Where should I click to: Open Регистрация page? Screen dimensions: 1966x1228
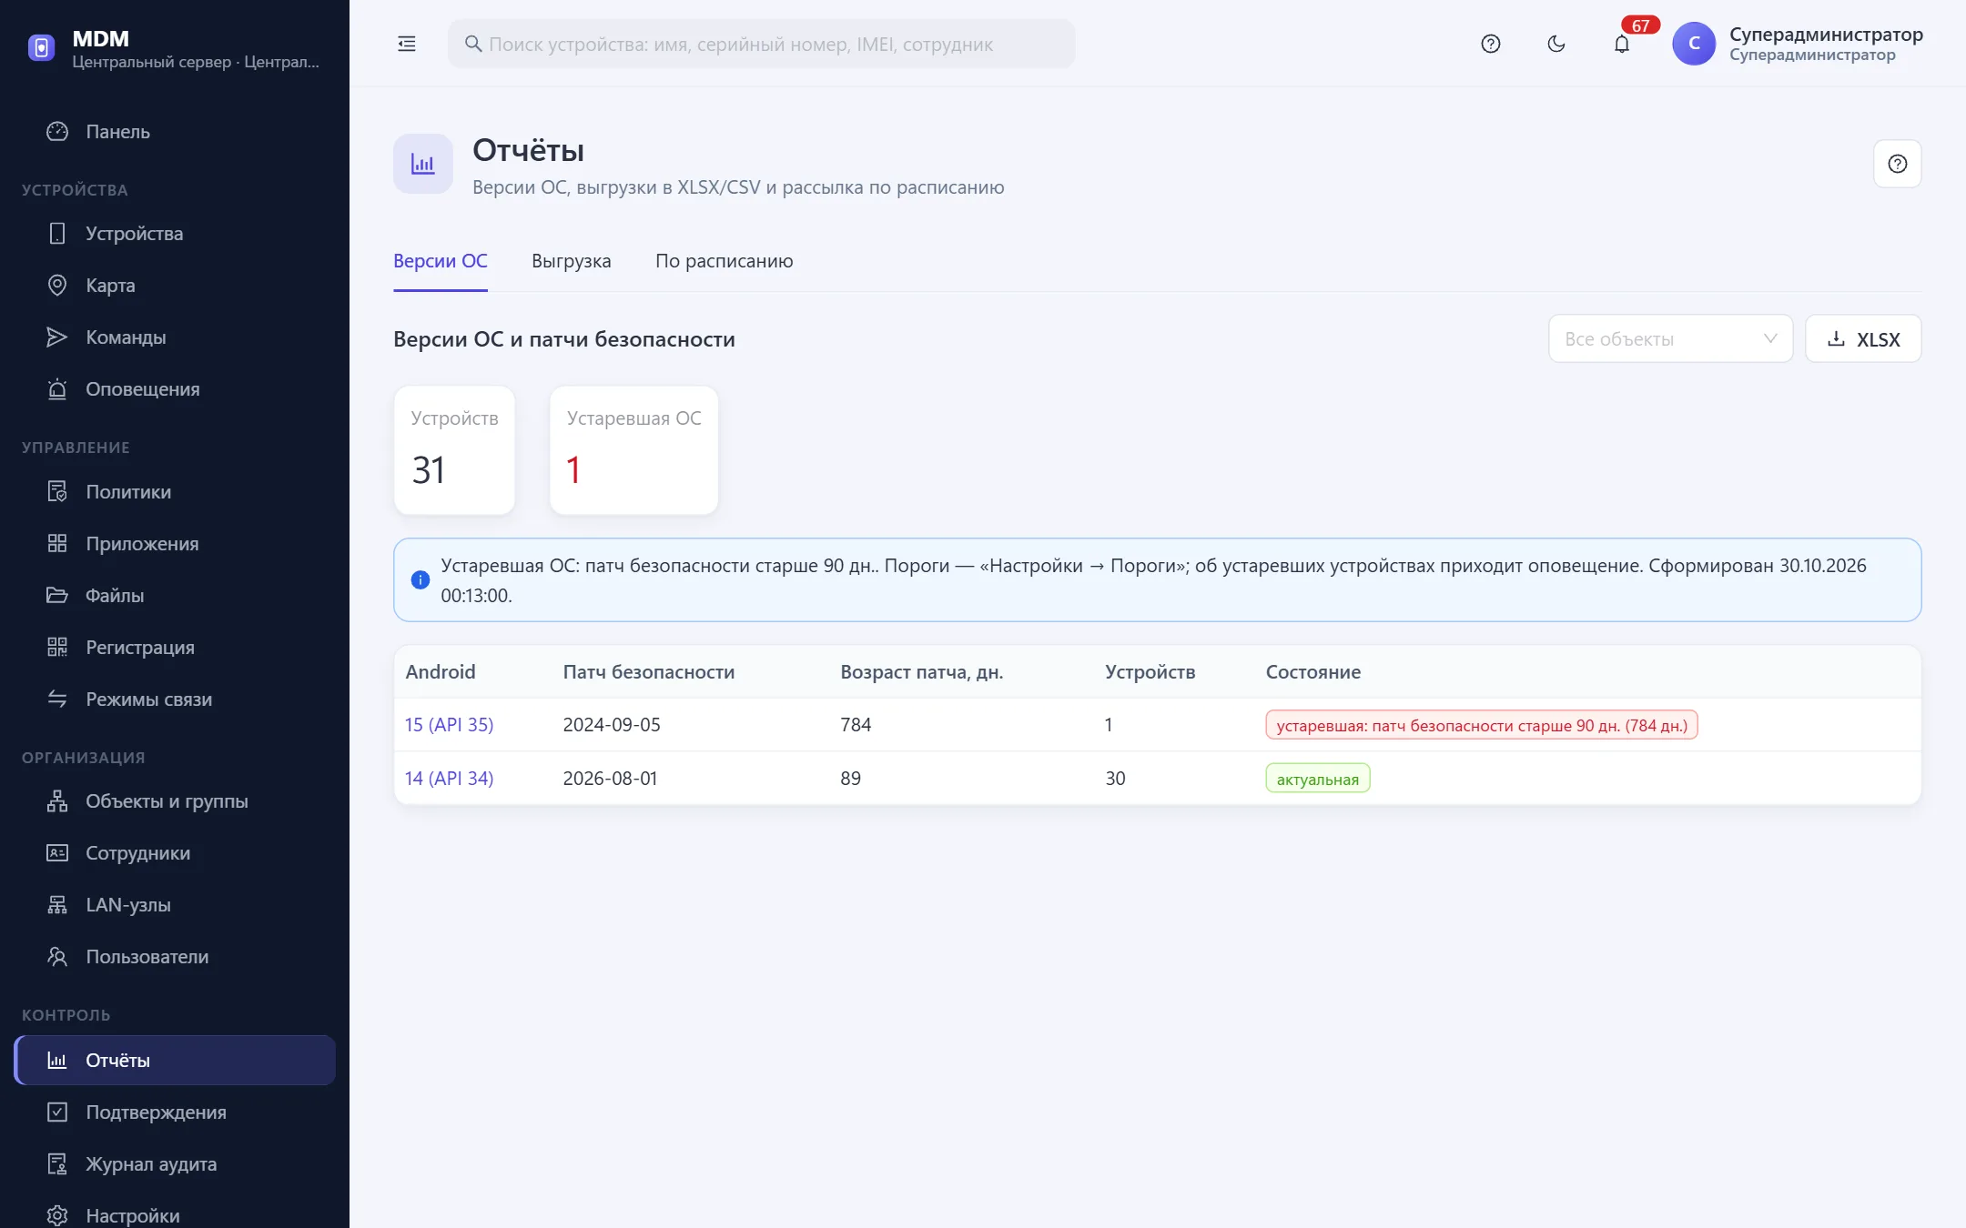coord(175,648)
